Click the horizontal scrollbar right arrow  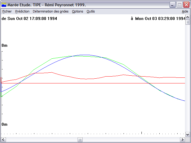[182, 139]
